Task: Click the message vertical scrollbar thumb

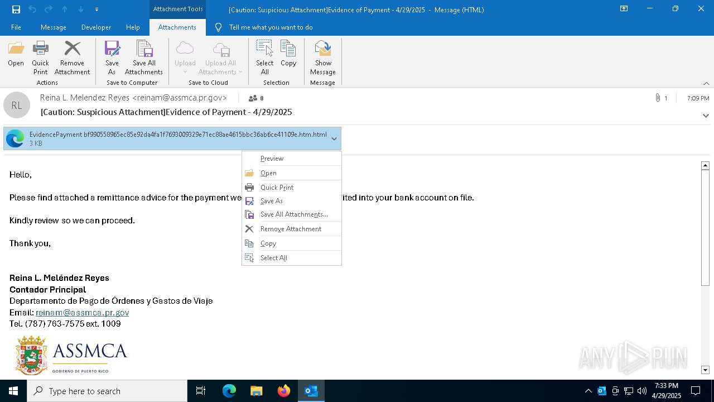Action: pyautogui.click(x=705, y=228)
